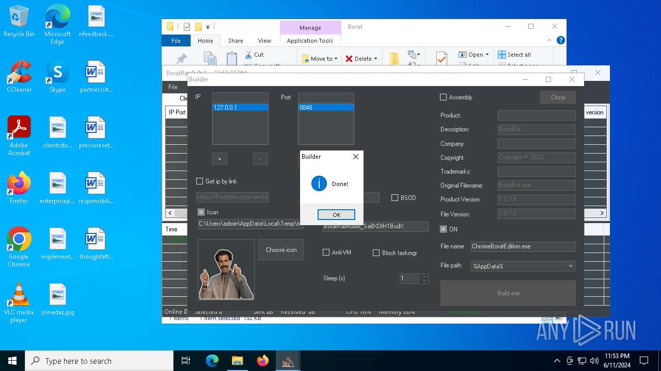Click the Choose icon button
The height and width of the screenshot is (371, 661).
pos(281,250)
